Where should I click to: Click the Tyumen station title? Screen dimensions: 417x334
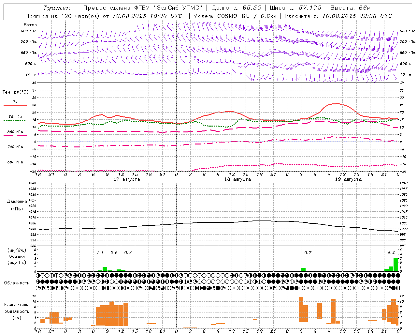[56, 8]
